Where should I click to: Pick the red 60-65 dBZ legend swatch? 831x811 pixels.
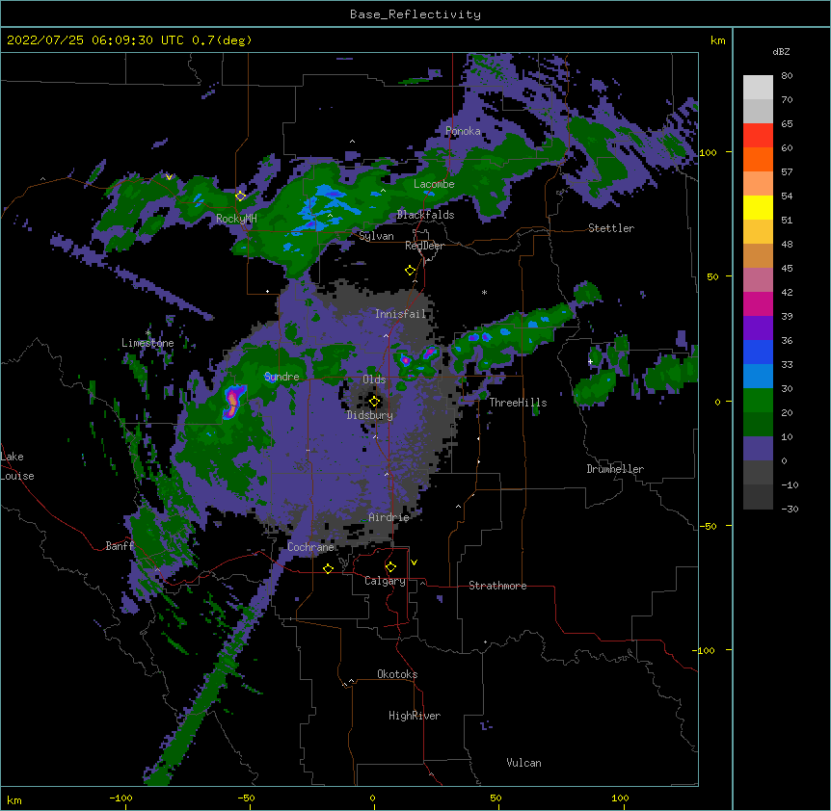pos(758,135)
